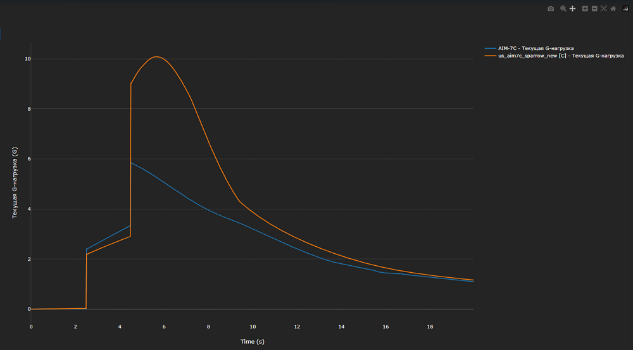Click the blue curve peak near 6 G
Screen dimensions: 633x350
coord(131,163)
